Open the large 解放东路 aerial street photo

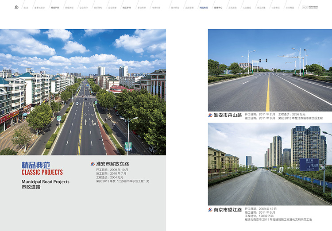click(x=83, y=92)
